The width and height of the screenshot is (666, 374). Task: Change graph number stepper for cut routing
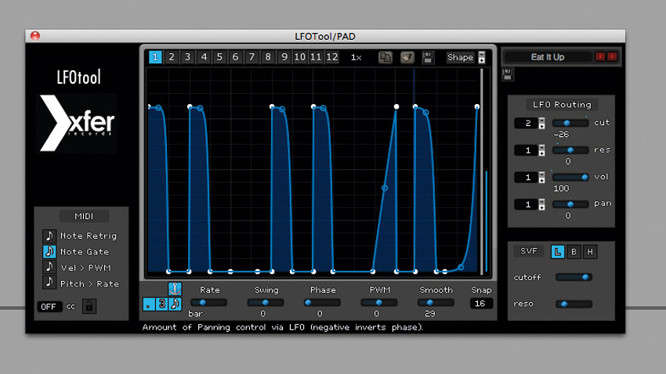coord(541,124)
